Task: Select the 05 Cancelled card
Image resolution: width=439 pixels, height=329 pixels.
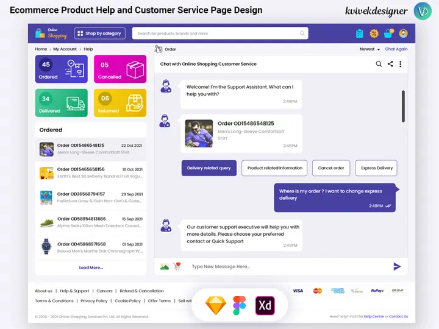Action: (120, 69)
